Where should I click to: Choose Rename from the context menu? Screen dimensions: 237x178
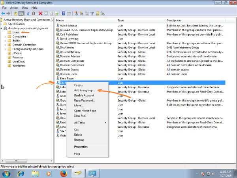coord(88,140)
